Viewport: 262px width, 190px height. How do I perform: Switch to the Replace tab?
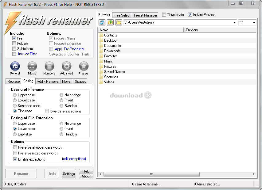click(x=14, y=82)
